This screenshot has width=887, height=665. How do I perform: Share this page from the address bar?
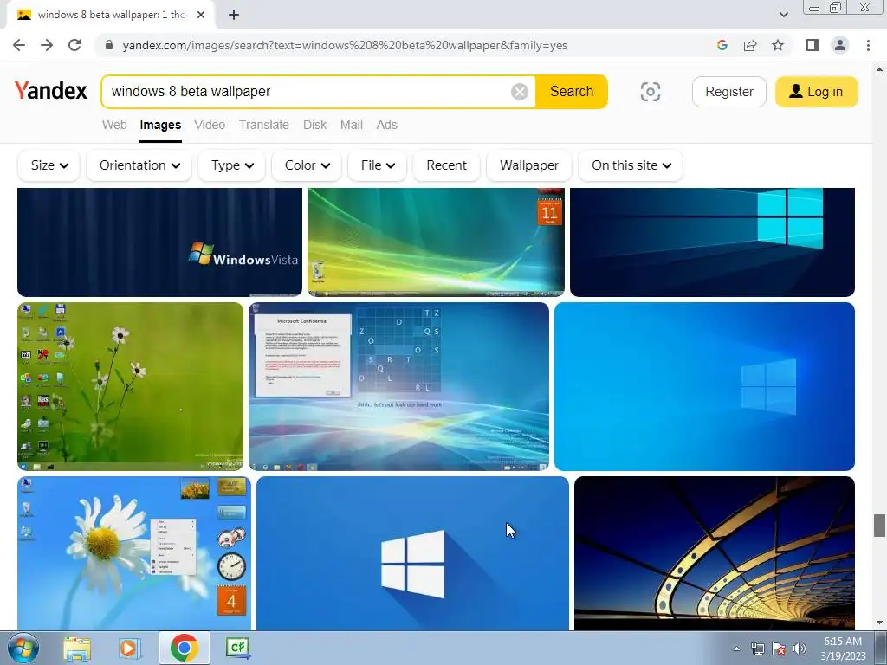[750, 45]
